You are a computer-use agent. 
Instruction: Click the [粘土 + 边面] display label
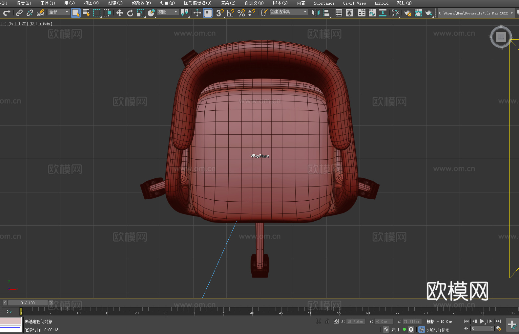(41, 24)
